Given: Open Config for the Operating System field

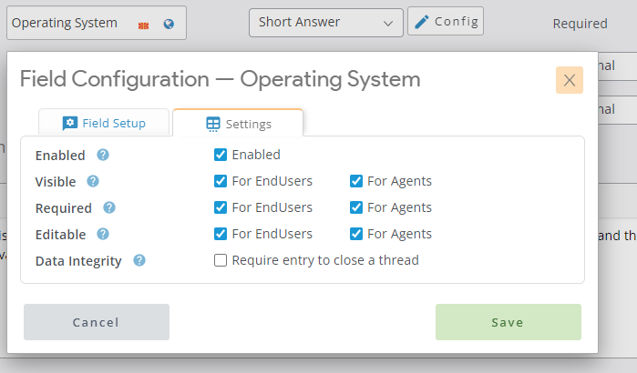Looking at the screenshot, I should [446, 22].
